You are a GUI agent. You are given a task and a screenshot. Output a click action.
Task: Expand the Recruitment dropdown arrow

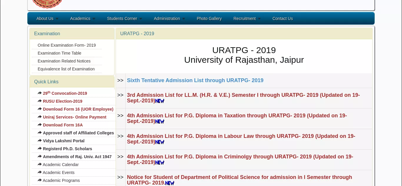click(x=259, y=19)
